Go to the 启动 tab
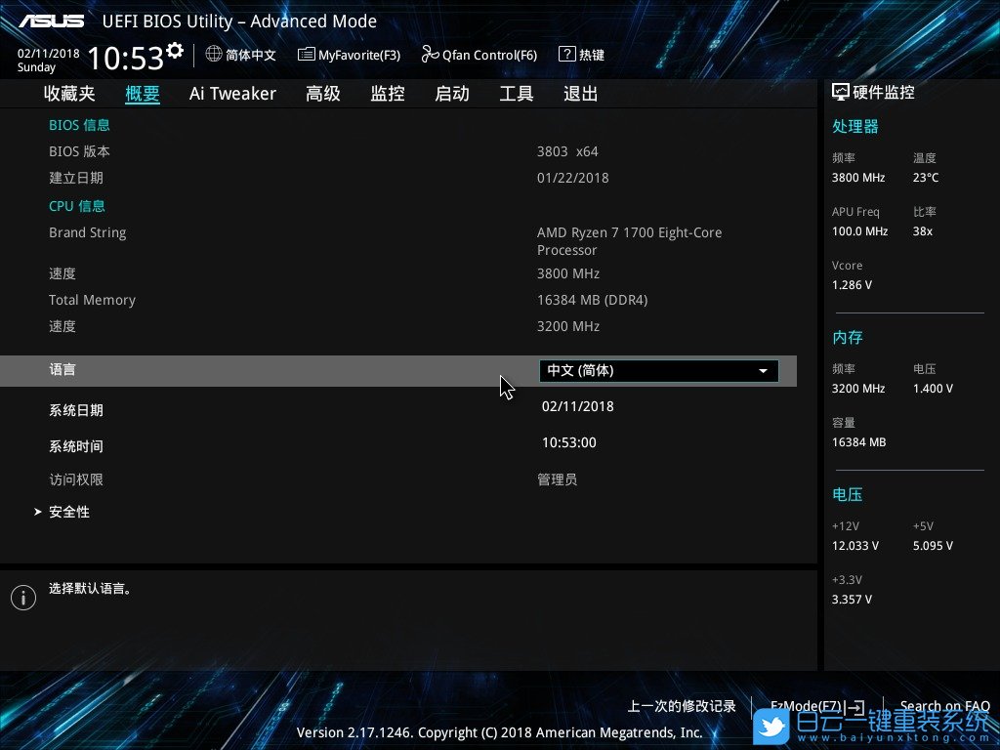Image resolution: width=1000 pixels, height=750 pixels. pos(452,94)
